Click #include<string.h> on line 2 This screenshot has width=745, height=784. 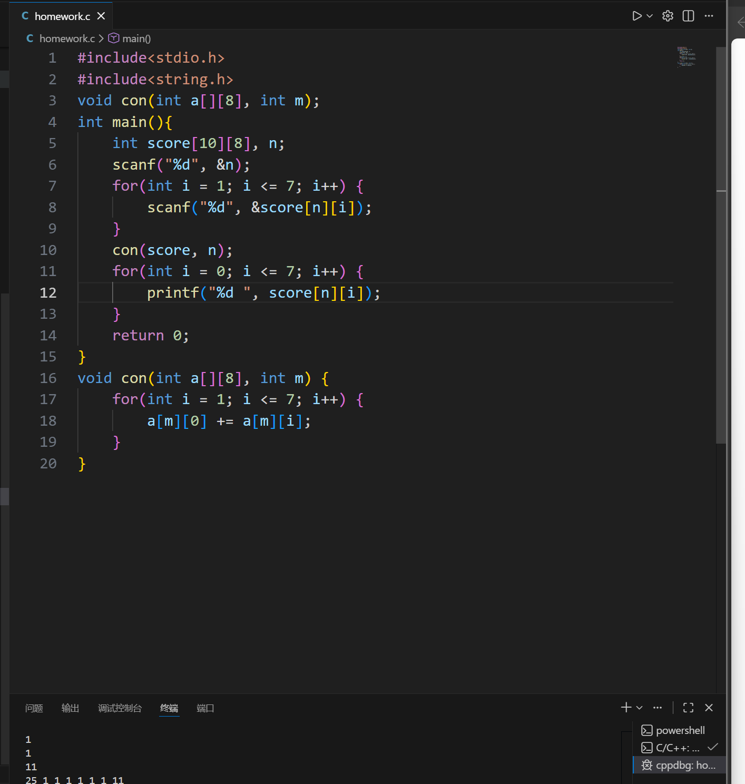coord(155,80)
